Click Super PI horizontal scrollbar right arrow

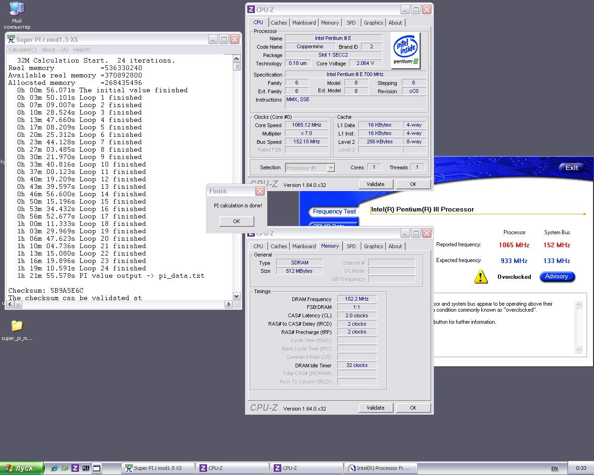coord(228,304)
